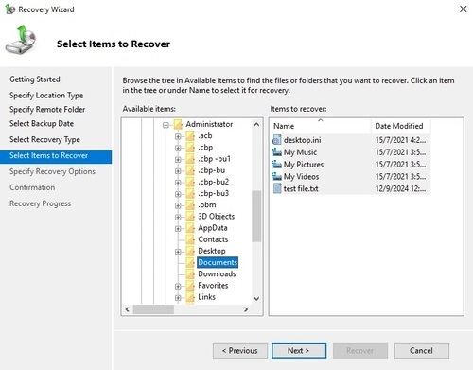Click the tree's horizontal scrollbar thumb
The width and height of the screenshot is (473, 370).
point(153,309)
